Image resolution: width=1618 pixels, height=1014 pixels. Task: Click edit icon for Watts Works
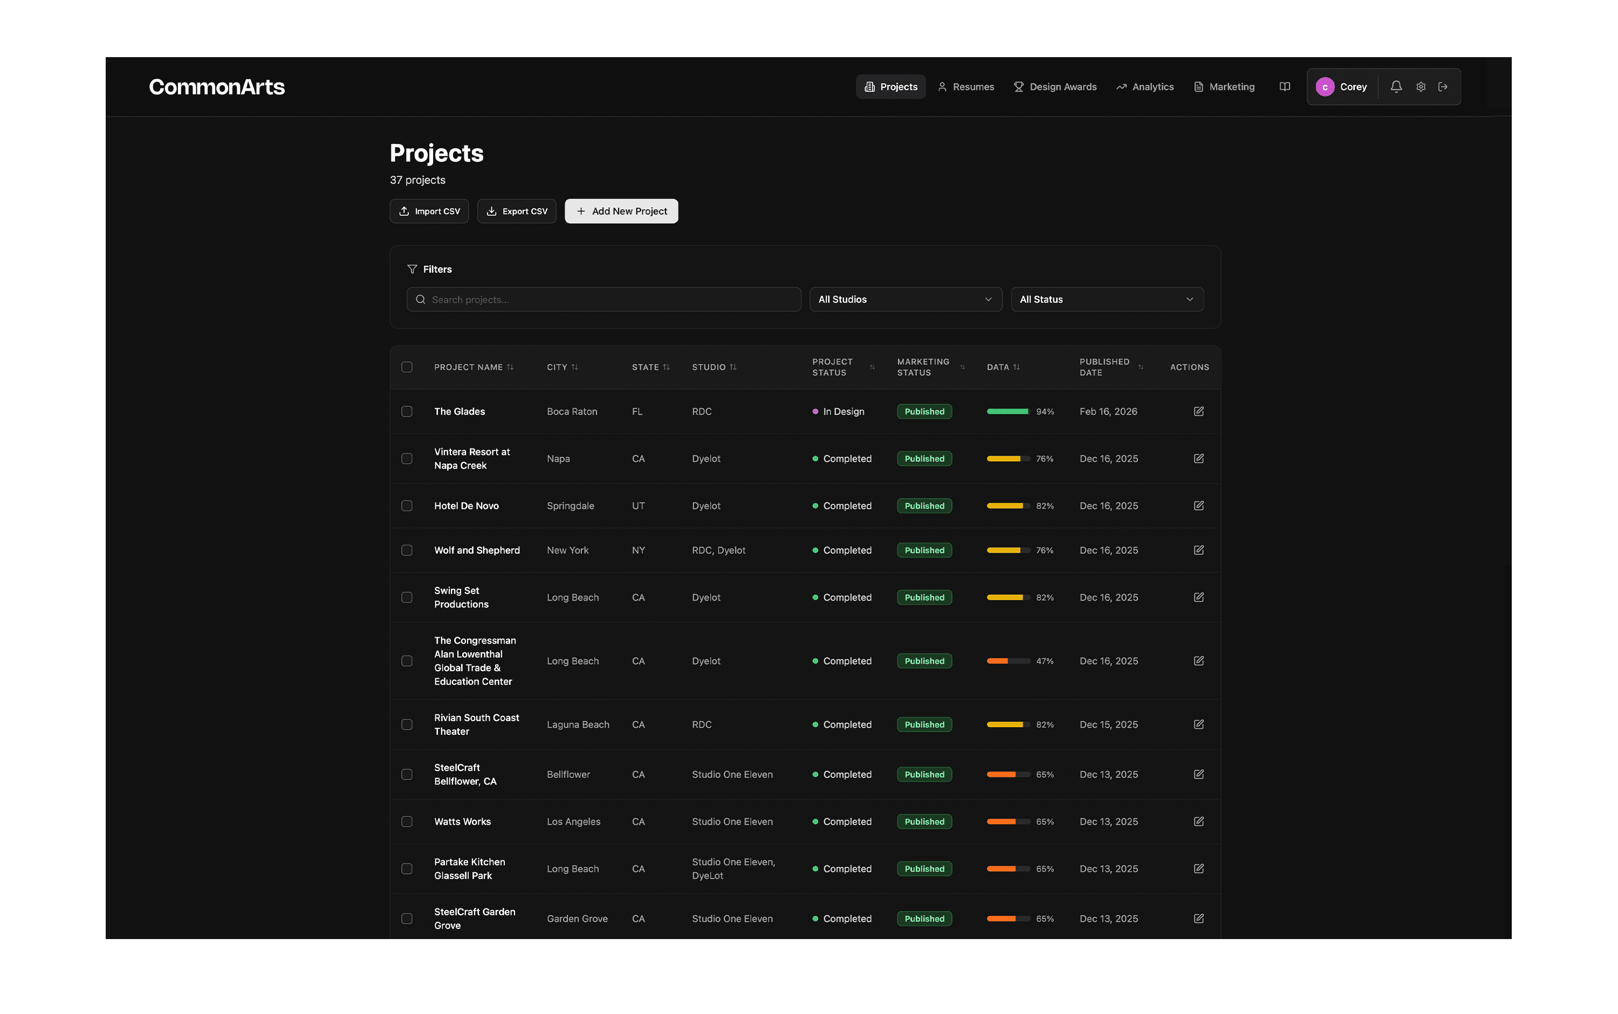1198,822
